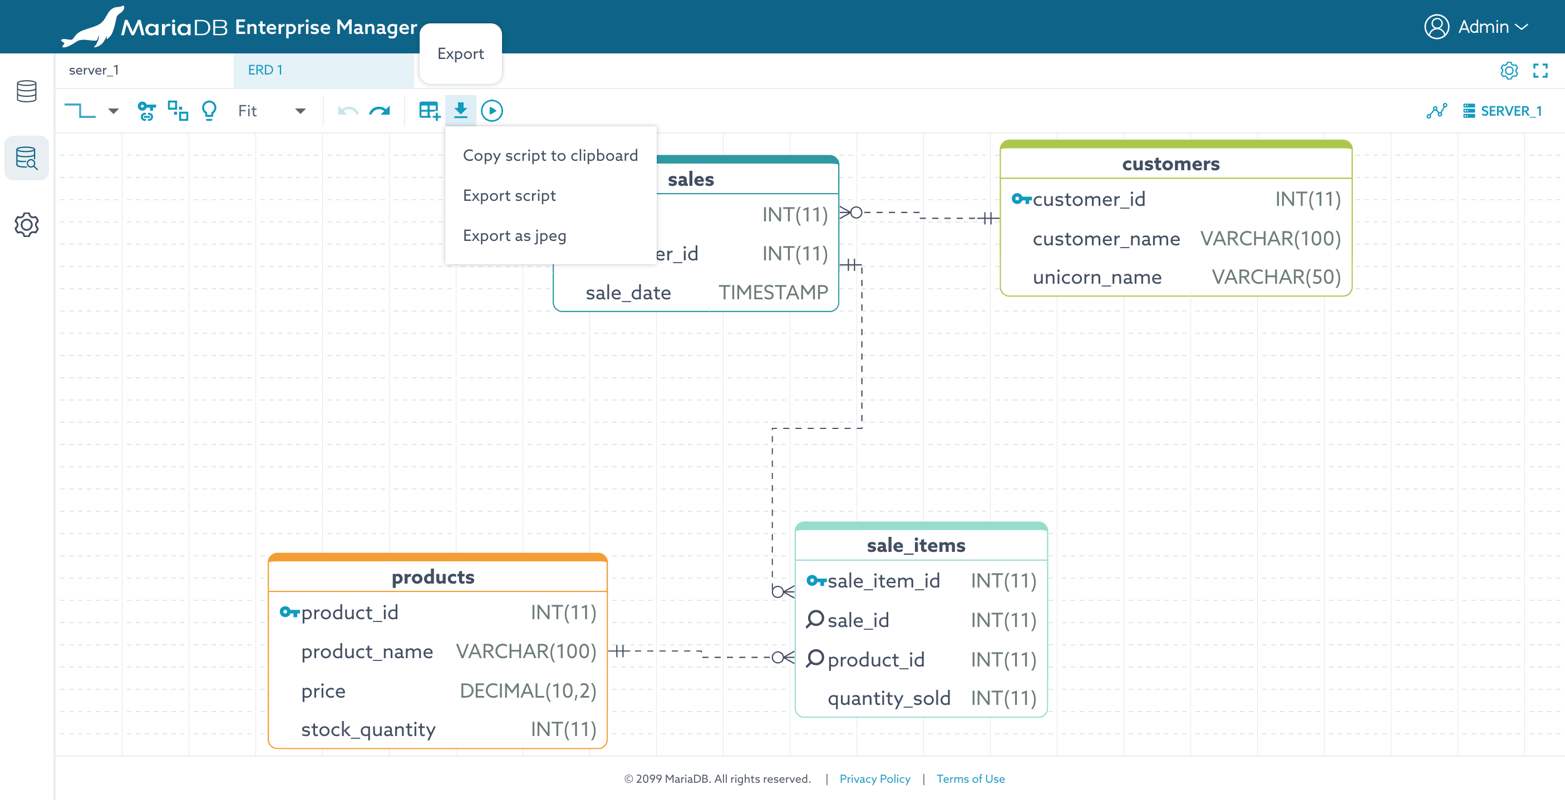Toggle the highlight lightbulb icon
Viewport: 1565px width, 800px height.
(x=209, y=111)
